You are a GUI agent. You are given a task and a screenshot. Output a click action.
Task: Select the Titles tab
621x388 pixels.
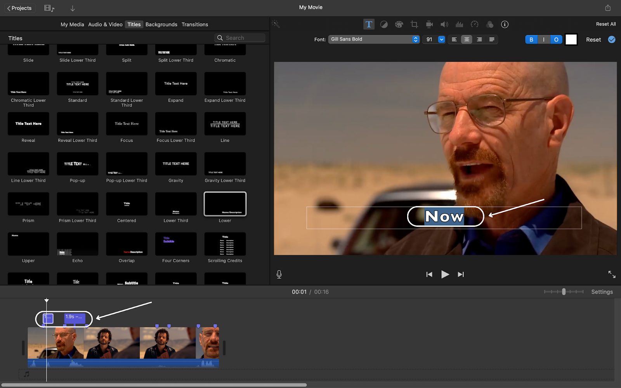point(134,24)
